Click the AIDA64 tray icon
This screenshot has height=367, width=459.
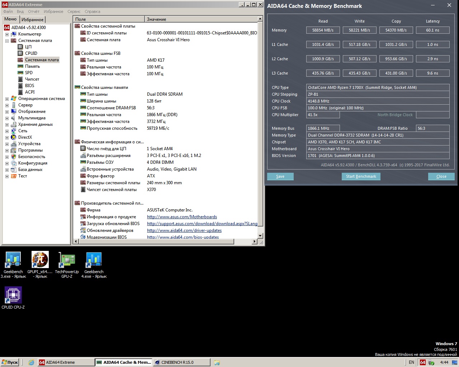[423, 362]
